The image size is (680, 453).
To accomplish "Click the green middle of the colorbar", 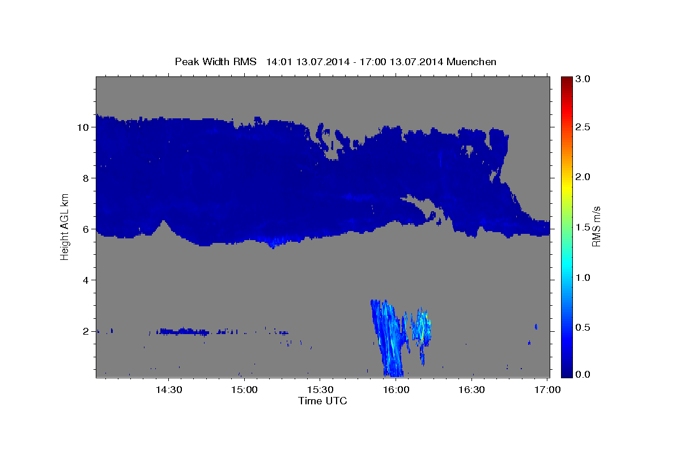I will 566,226.
